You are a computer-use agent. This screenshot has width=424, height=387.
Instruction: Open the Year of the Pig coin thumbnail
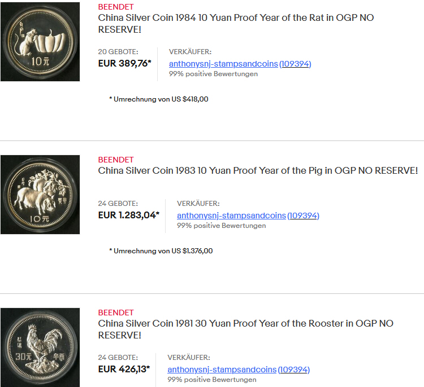pos(40,195)
